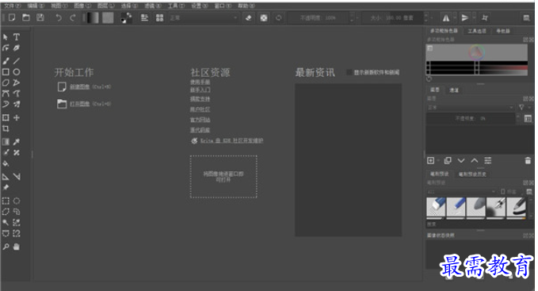Toggle vertical mirror tool

click(x=464, y=18)
